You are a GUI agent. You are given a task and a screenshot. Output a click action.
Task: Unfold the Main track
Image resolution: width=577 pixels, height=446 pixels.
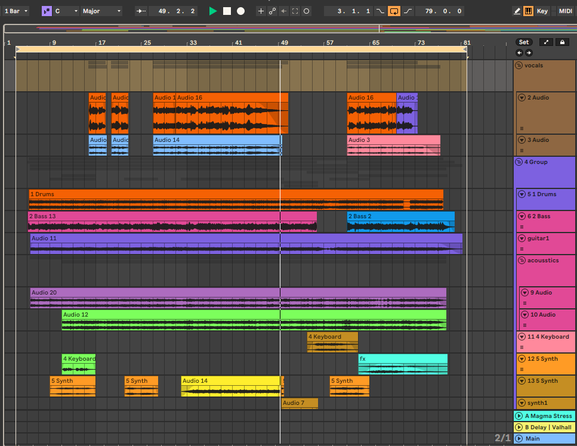point(519,439)
